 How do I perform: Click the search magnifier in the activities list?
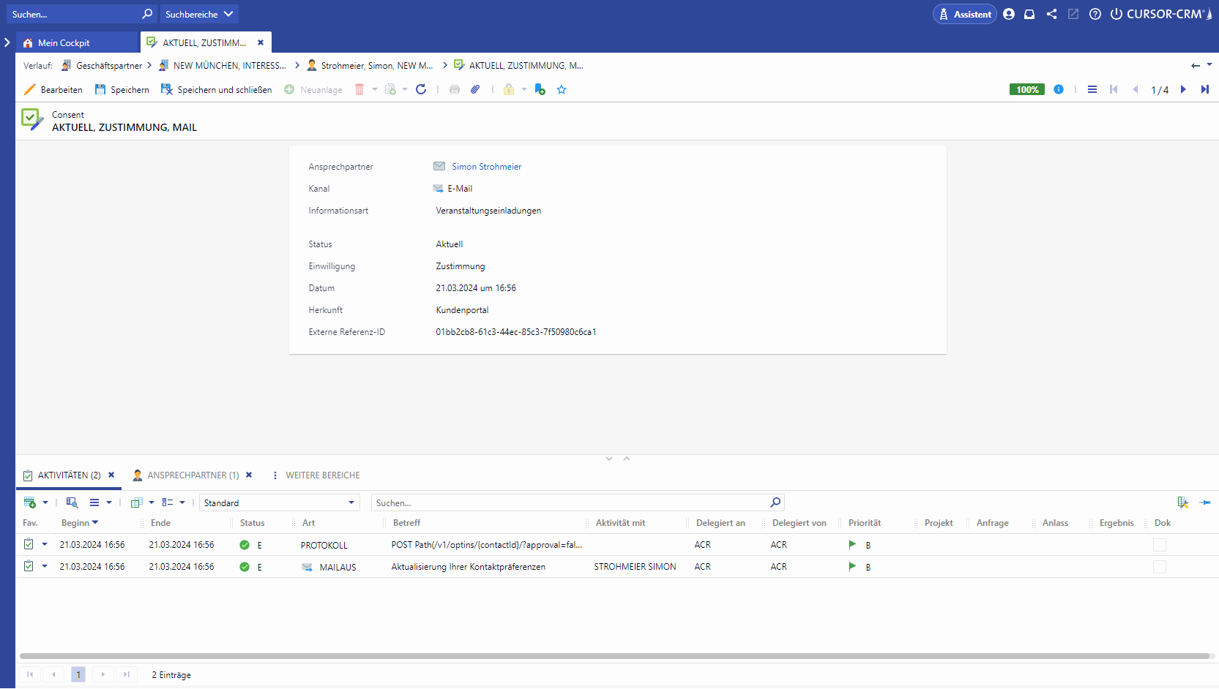[775, 502]
